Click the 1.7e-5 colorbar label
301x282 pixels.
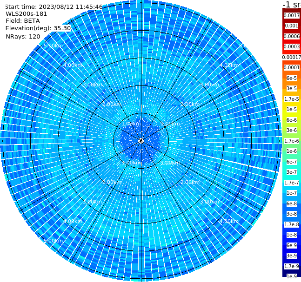292,99
